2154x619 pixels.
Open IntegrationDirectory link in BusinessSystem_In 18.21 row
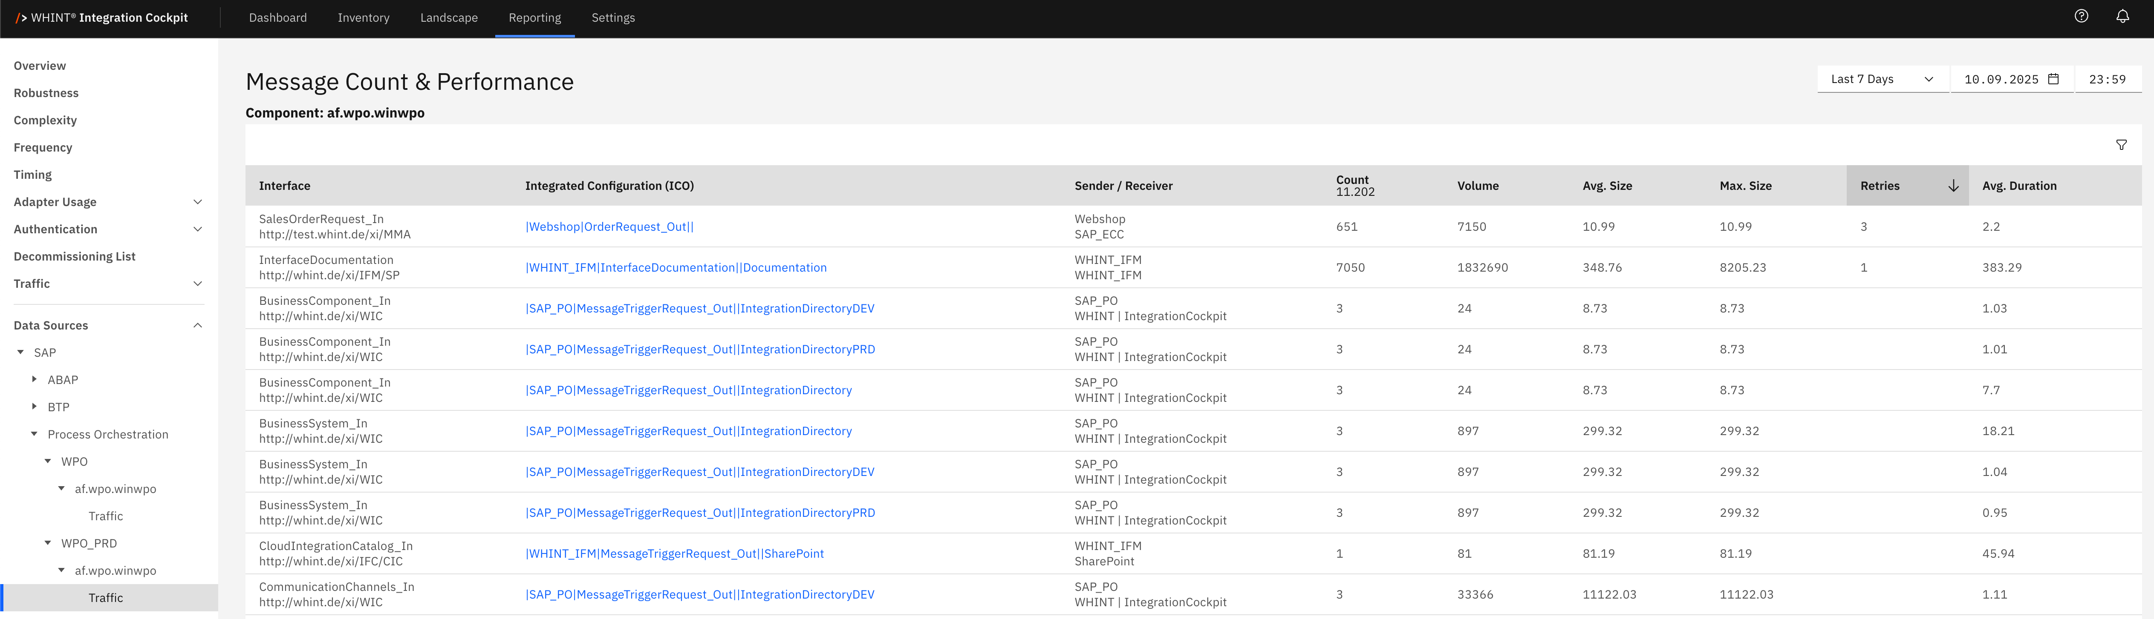(x=688, y=431)
